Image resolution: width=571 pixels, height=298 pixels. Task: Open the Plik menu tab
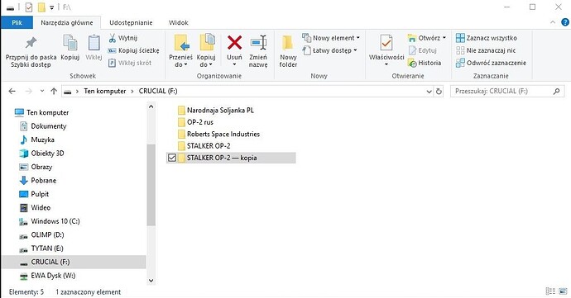17,22
